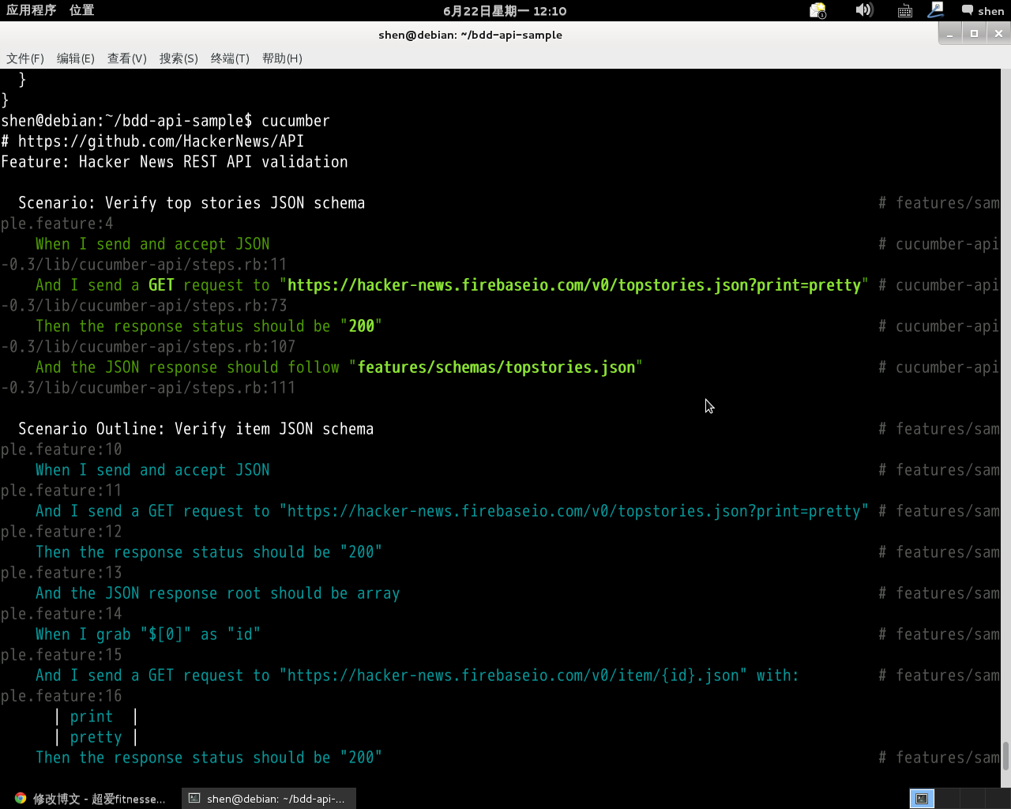Open the 查看(V) menu
This screenshot has height=809, width=1011.
[126, 58]
